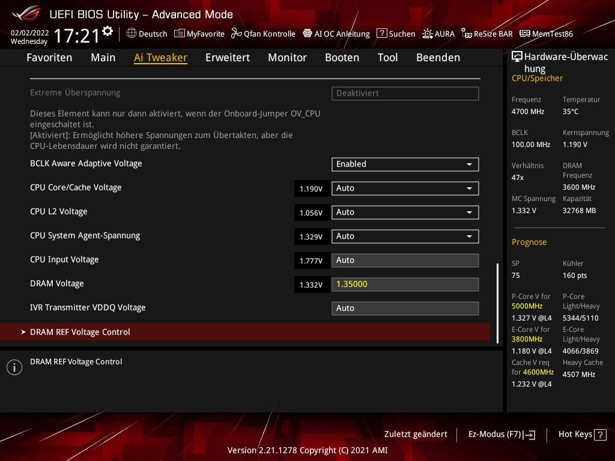The image size is (615, 461).
Task: Open BCLK Aware Adaptive Voltage dropdown
Action: coord(405,164)
